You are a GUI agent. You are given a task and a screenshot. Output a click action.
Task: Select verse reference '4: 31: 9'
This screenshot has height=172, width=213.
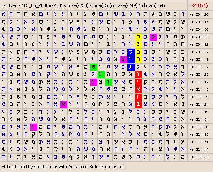click(199, 97)
